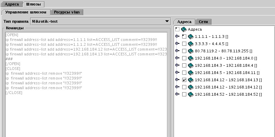Click the book icon for 3.3.3.3 - 4.4.4.5

(x=191, y=44)
